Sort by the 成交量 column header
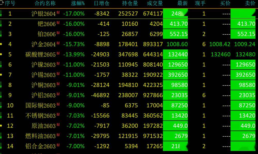Viewport: 258px width, 154px height. (155, 3)
